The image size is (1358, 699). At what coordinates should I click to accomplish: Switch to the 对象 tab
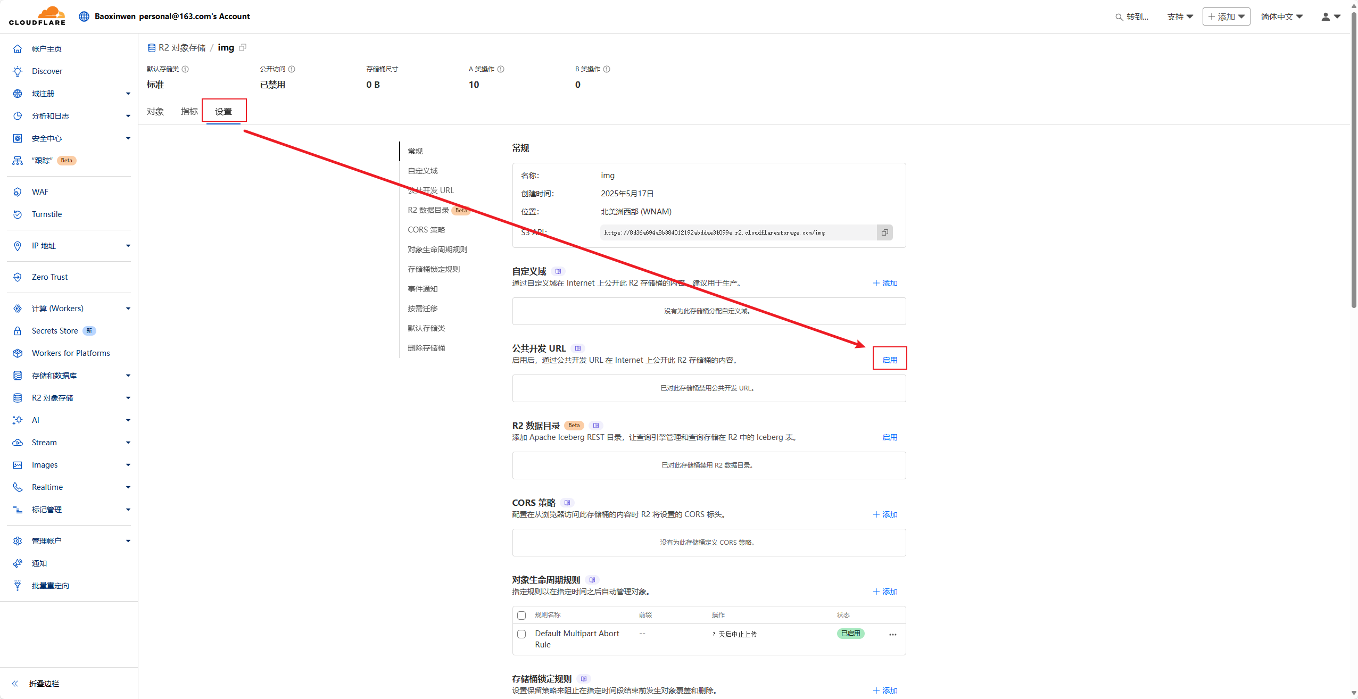click(155, 112)
